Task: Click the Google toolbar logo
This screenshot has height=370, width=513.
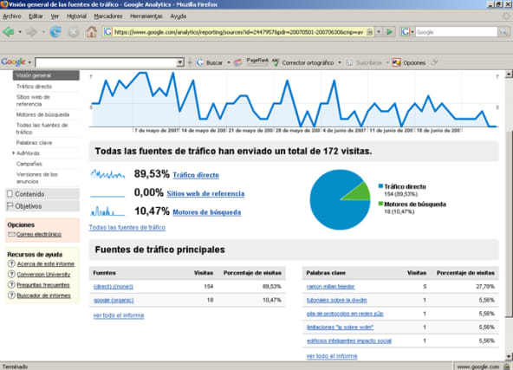Action: point(13,62)
